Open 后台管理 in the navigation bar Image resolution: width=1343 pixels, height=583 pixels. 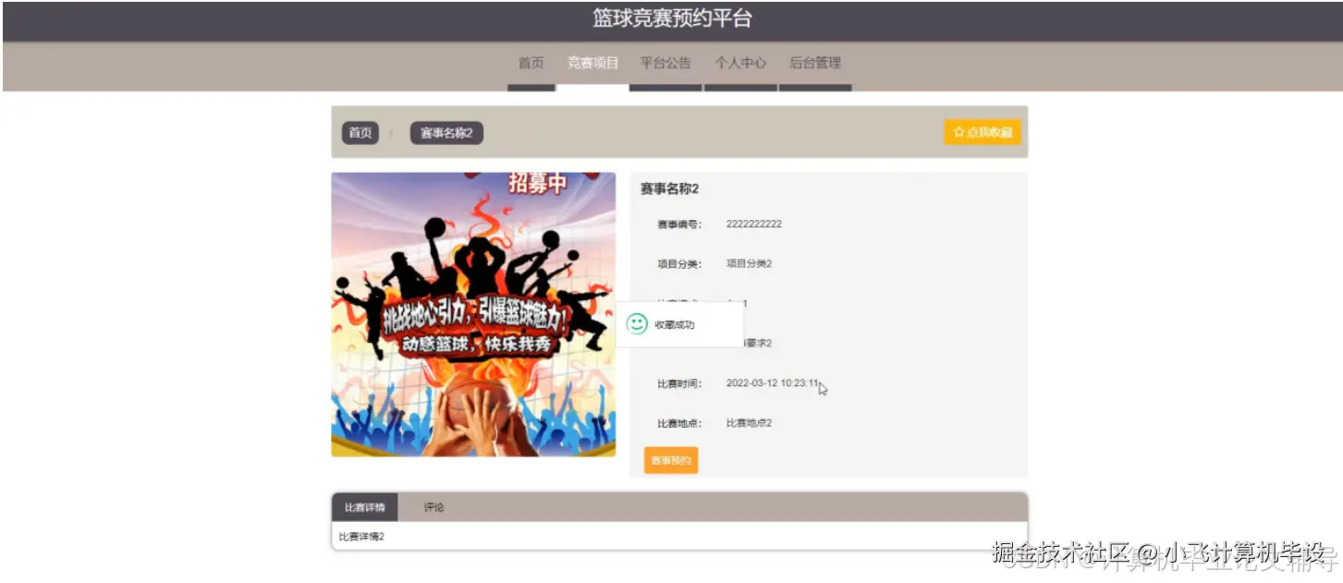coord(815,63)
